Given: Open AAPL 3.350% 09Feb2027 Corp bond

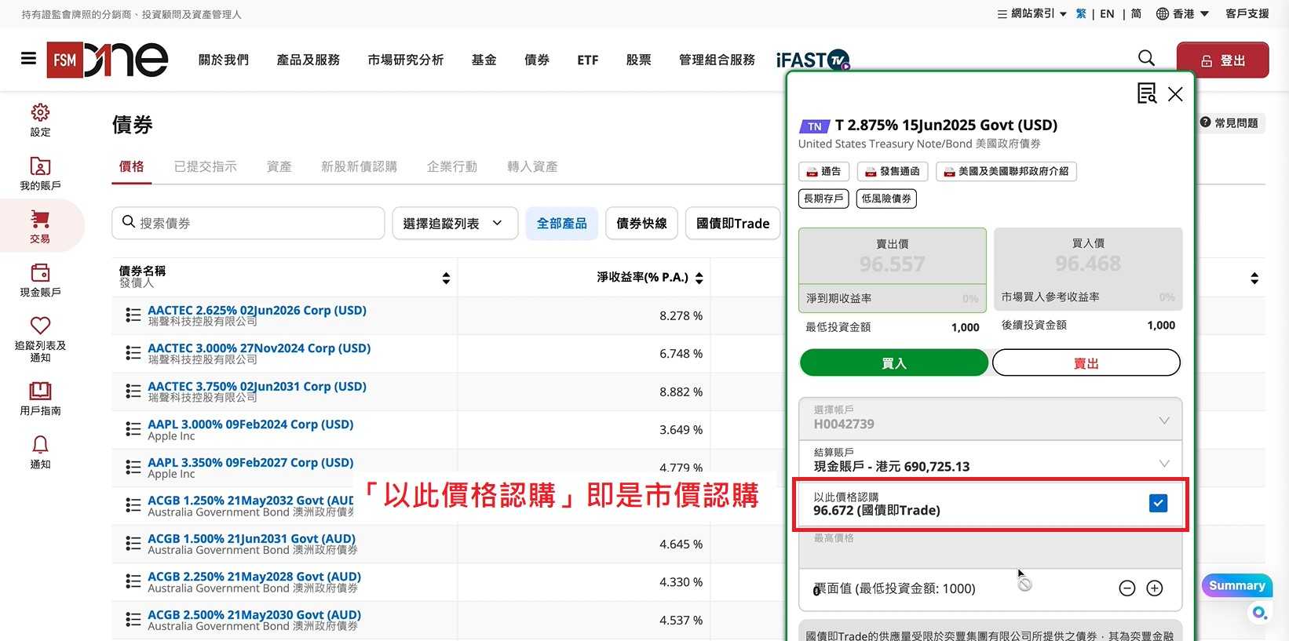Looking at the screenshot, I should tap(250, 463).
